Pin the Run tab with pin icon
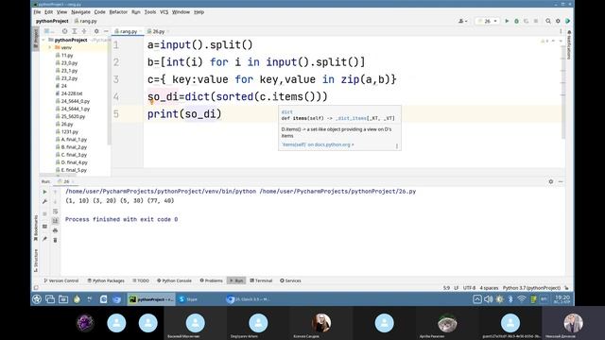 [44, 239]
